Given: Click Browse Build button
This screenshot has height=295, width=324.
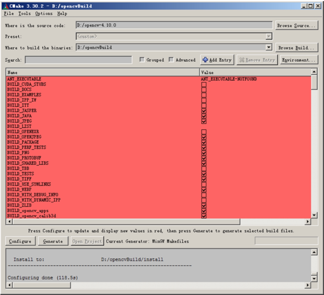Looking at the screenshot, I should 296,48.
